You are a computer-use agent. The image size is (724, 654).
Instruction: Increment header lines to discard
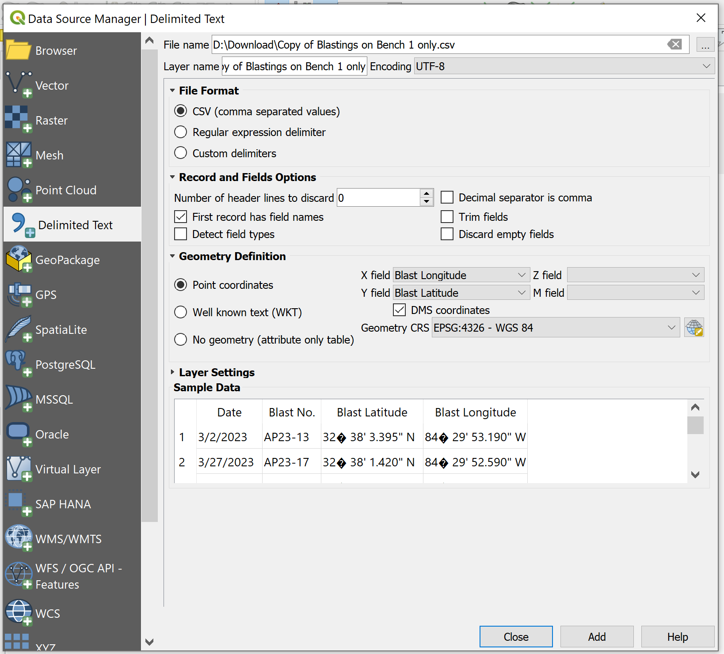426,193
